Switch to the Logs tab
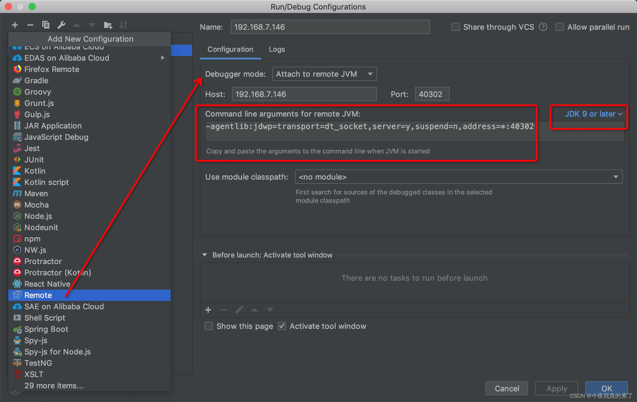 point(277,49)
